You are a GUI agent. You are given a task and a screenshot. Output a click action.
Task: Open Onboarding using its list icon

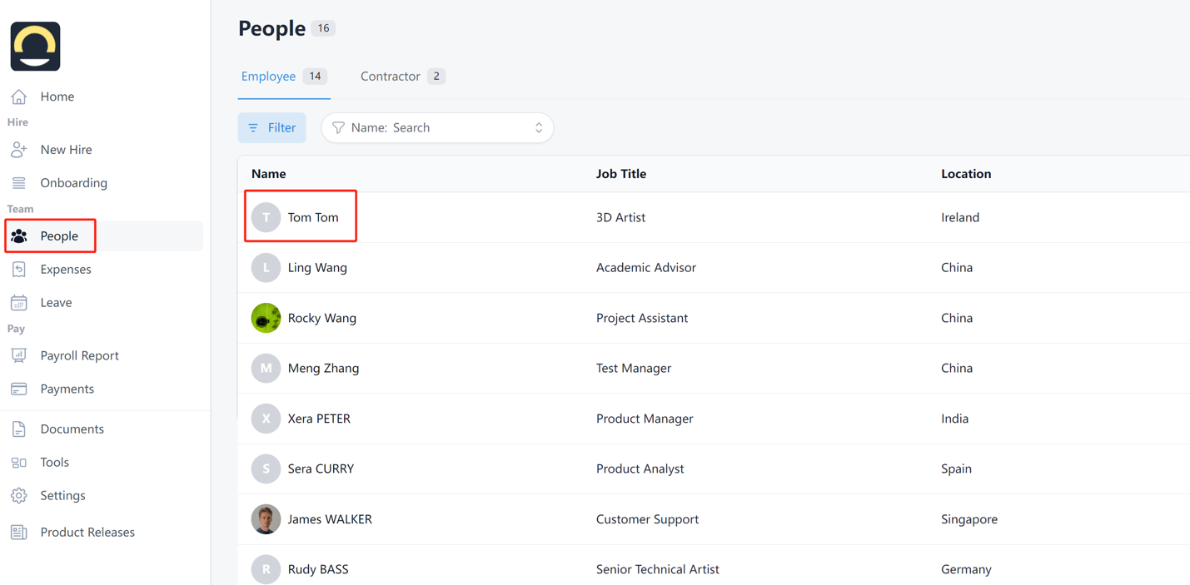tap(19, 183)
